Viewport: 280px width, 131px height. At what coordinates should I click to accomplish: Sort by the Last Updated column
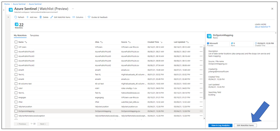[181, 42]
